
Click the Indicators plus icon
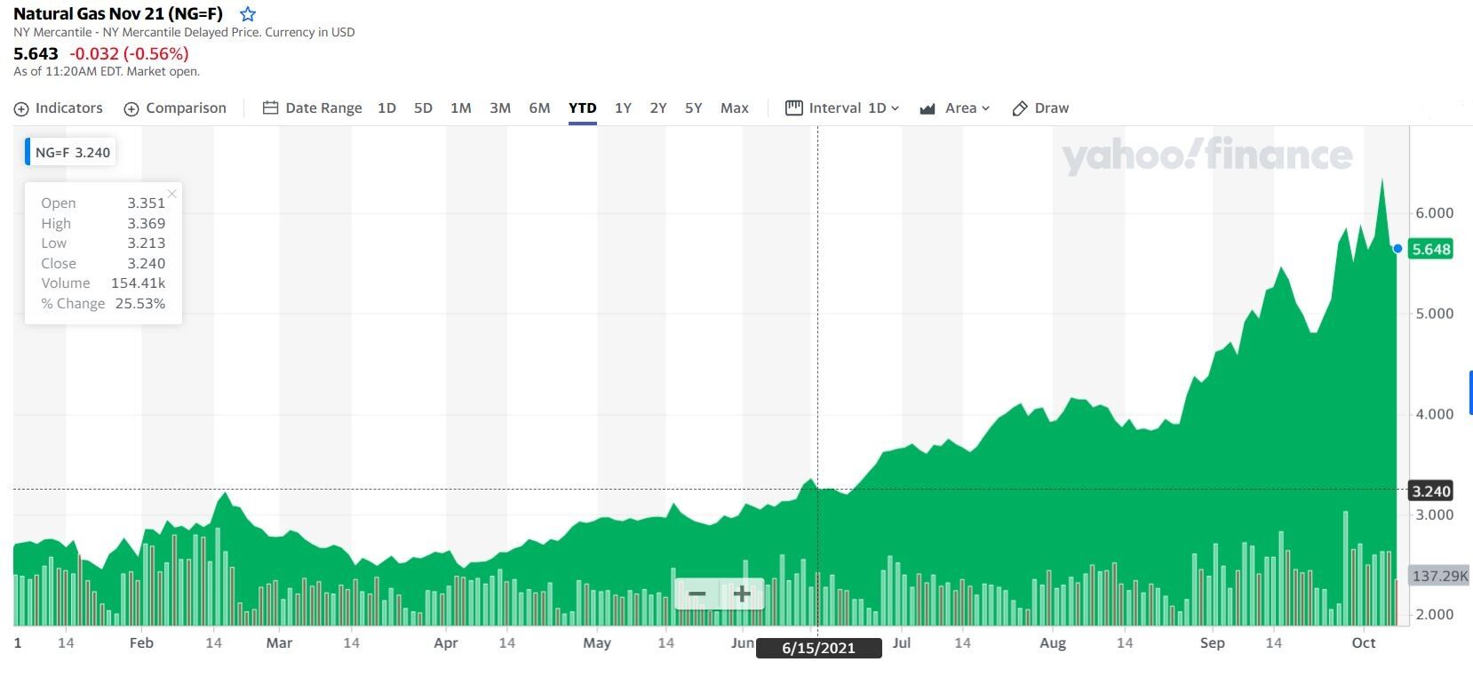point(21,108)
